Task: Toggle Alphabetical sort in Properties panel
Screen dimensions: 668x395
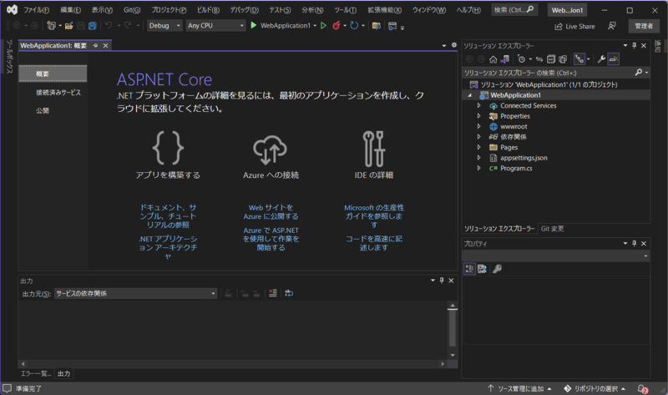Action: [482, 269]
